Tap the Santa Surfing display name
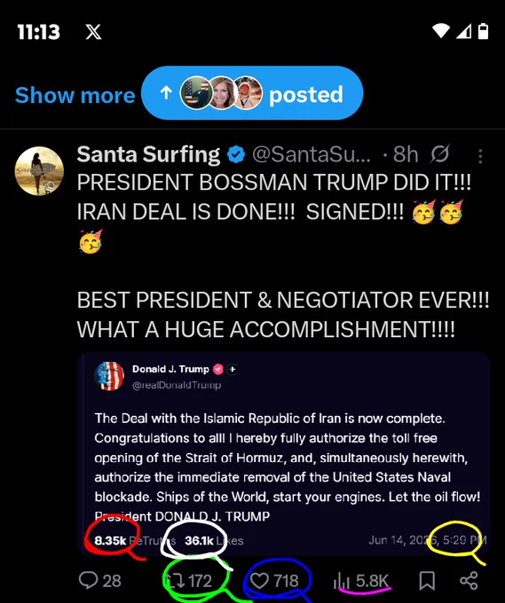The height and width of the screenshot is (603, 505). point(148,154)
